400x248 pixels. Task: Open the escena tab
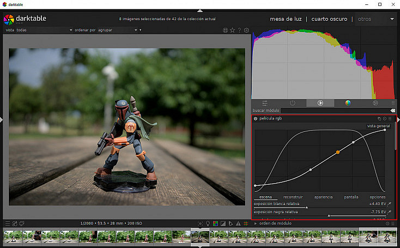pyautogui.click(x=265, y=197)
